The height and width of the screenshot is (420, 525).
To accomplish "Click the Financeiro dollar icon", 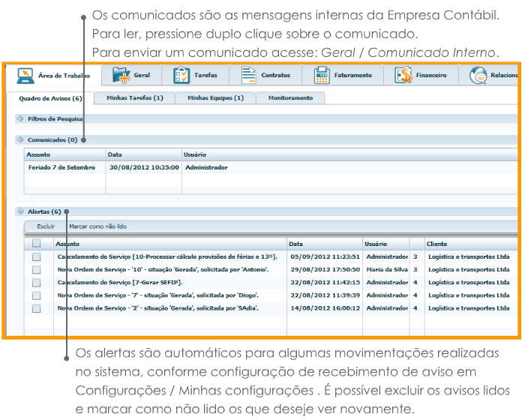I will click(403, 75).
